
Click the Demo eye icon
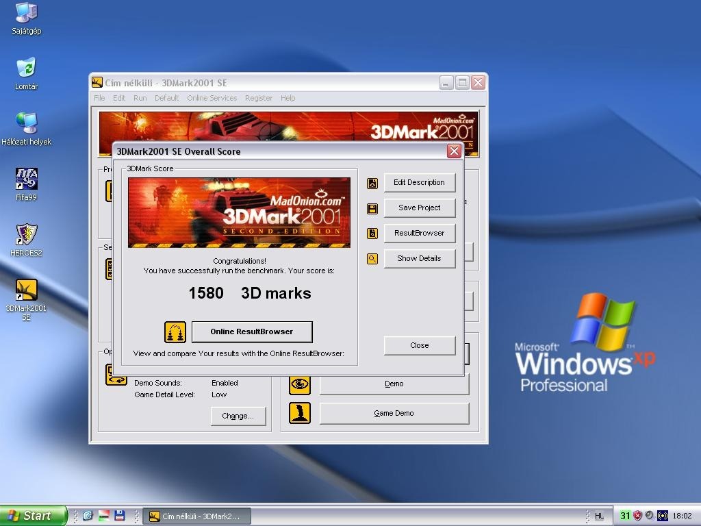coord(300,384)
